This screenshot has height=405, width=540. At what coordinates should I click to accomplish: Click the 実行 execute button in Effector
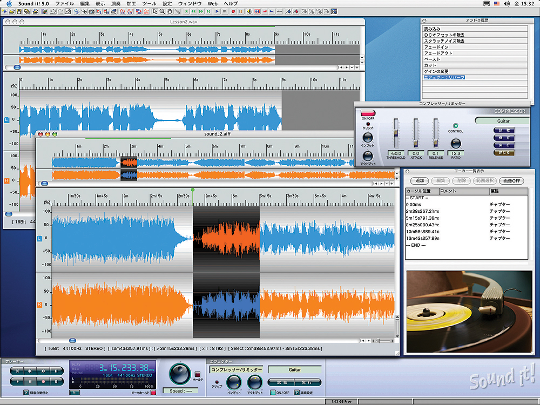[308, 382]
